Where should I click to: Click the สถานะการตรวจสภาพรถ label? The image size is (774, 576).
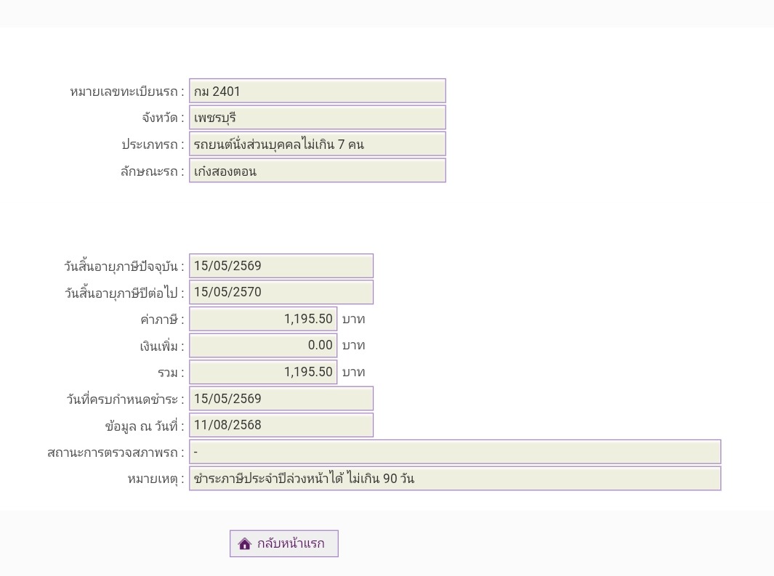pos(115,453)
